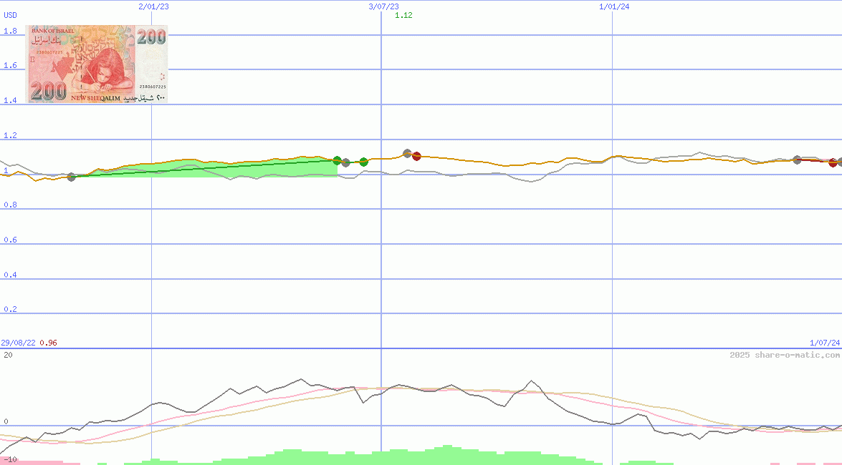This screenshot has width=842, height=465.
Task: Click the green marker just left of the 3/07/23 line
Action: (363, 162)
